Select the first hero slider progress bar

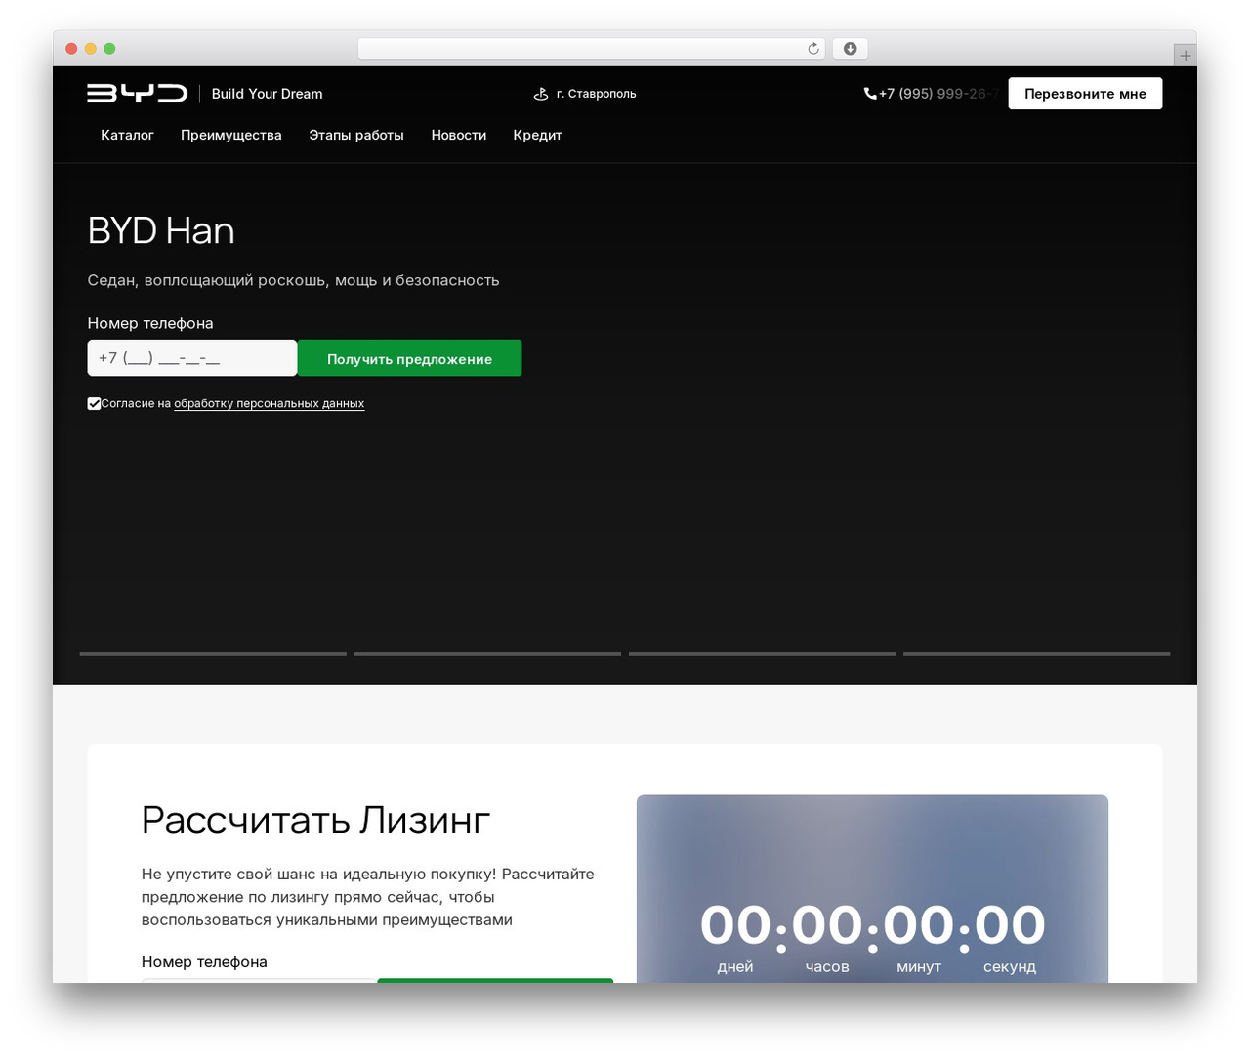pos(213,654)
